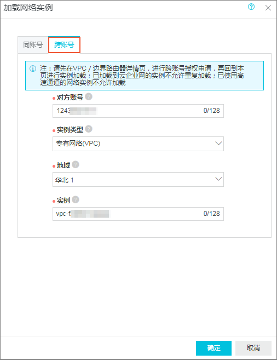Click the info icon in the note banner
The width and height of the screenshot is (277, 360).
33,68
